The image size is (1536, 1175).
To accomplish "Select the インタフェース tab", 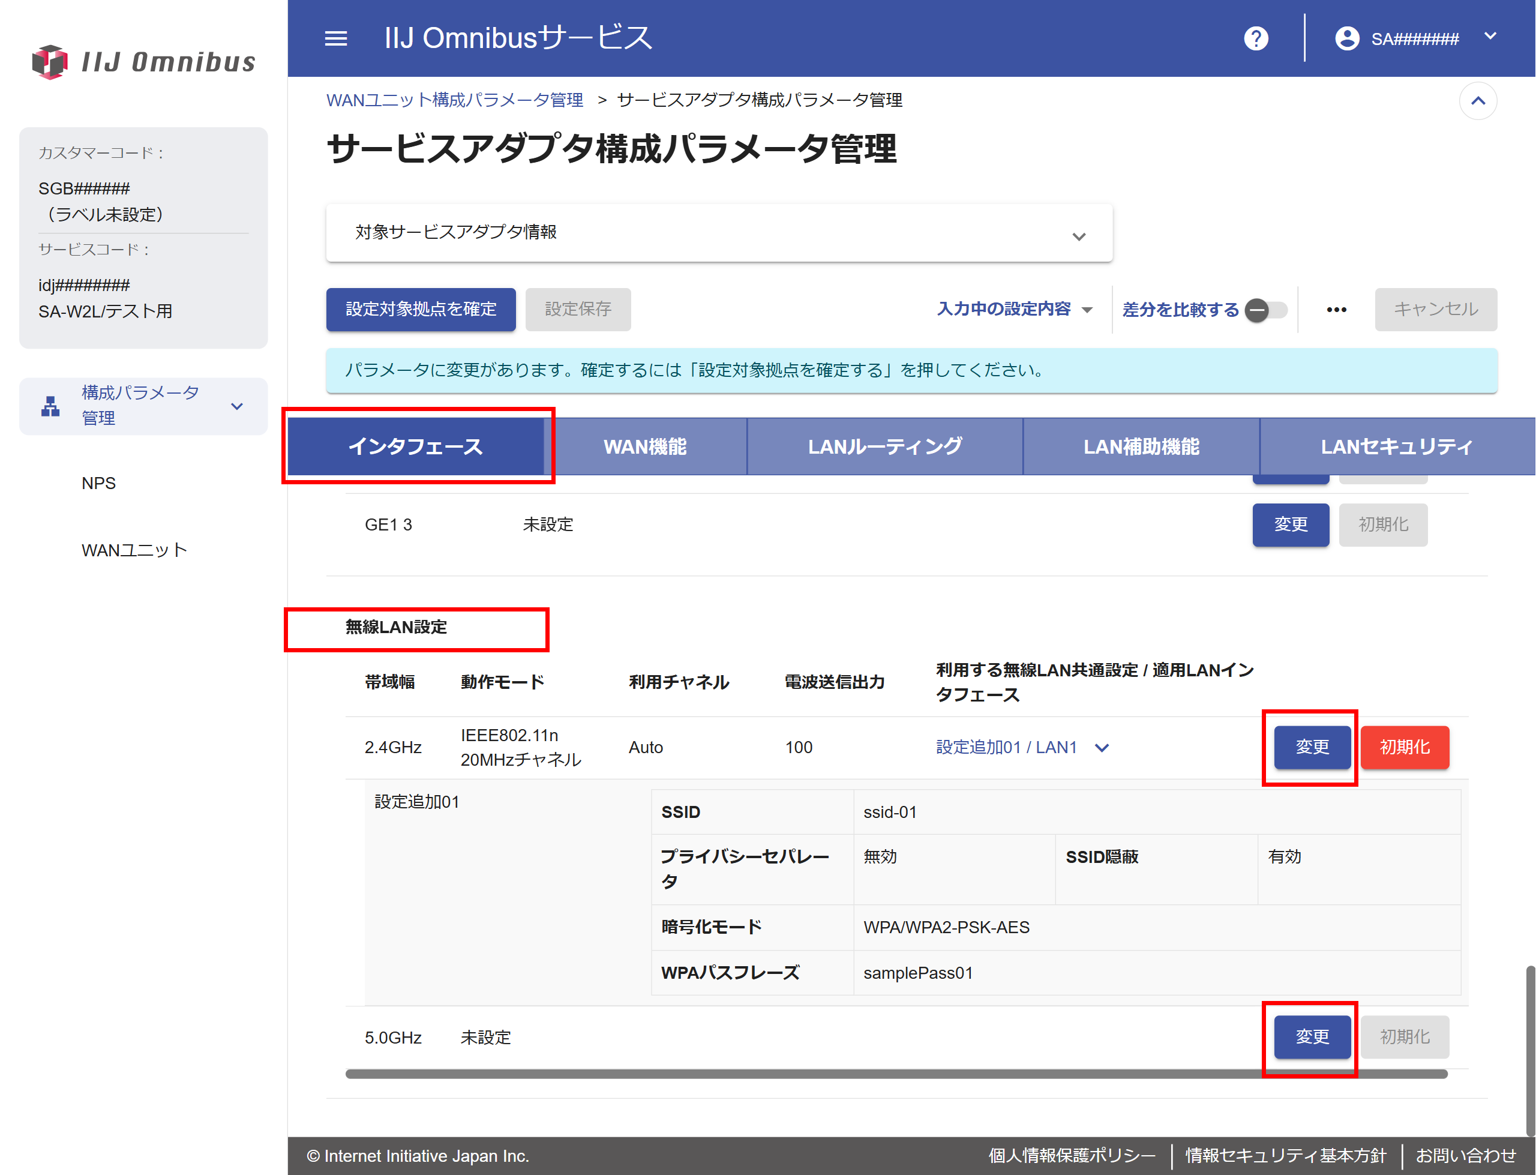I will click(x=415, y=446).
